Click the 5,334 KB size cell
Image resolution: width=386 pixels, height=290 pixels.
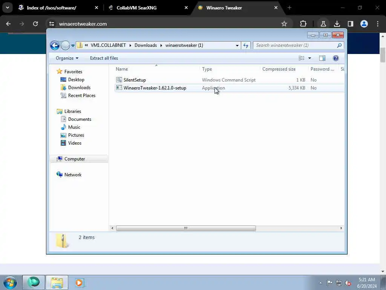click(x=297, y=88)
